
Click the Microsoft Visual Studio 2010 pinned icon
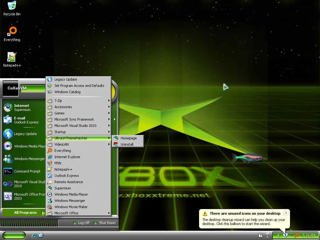point(8,184)
